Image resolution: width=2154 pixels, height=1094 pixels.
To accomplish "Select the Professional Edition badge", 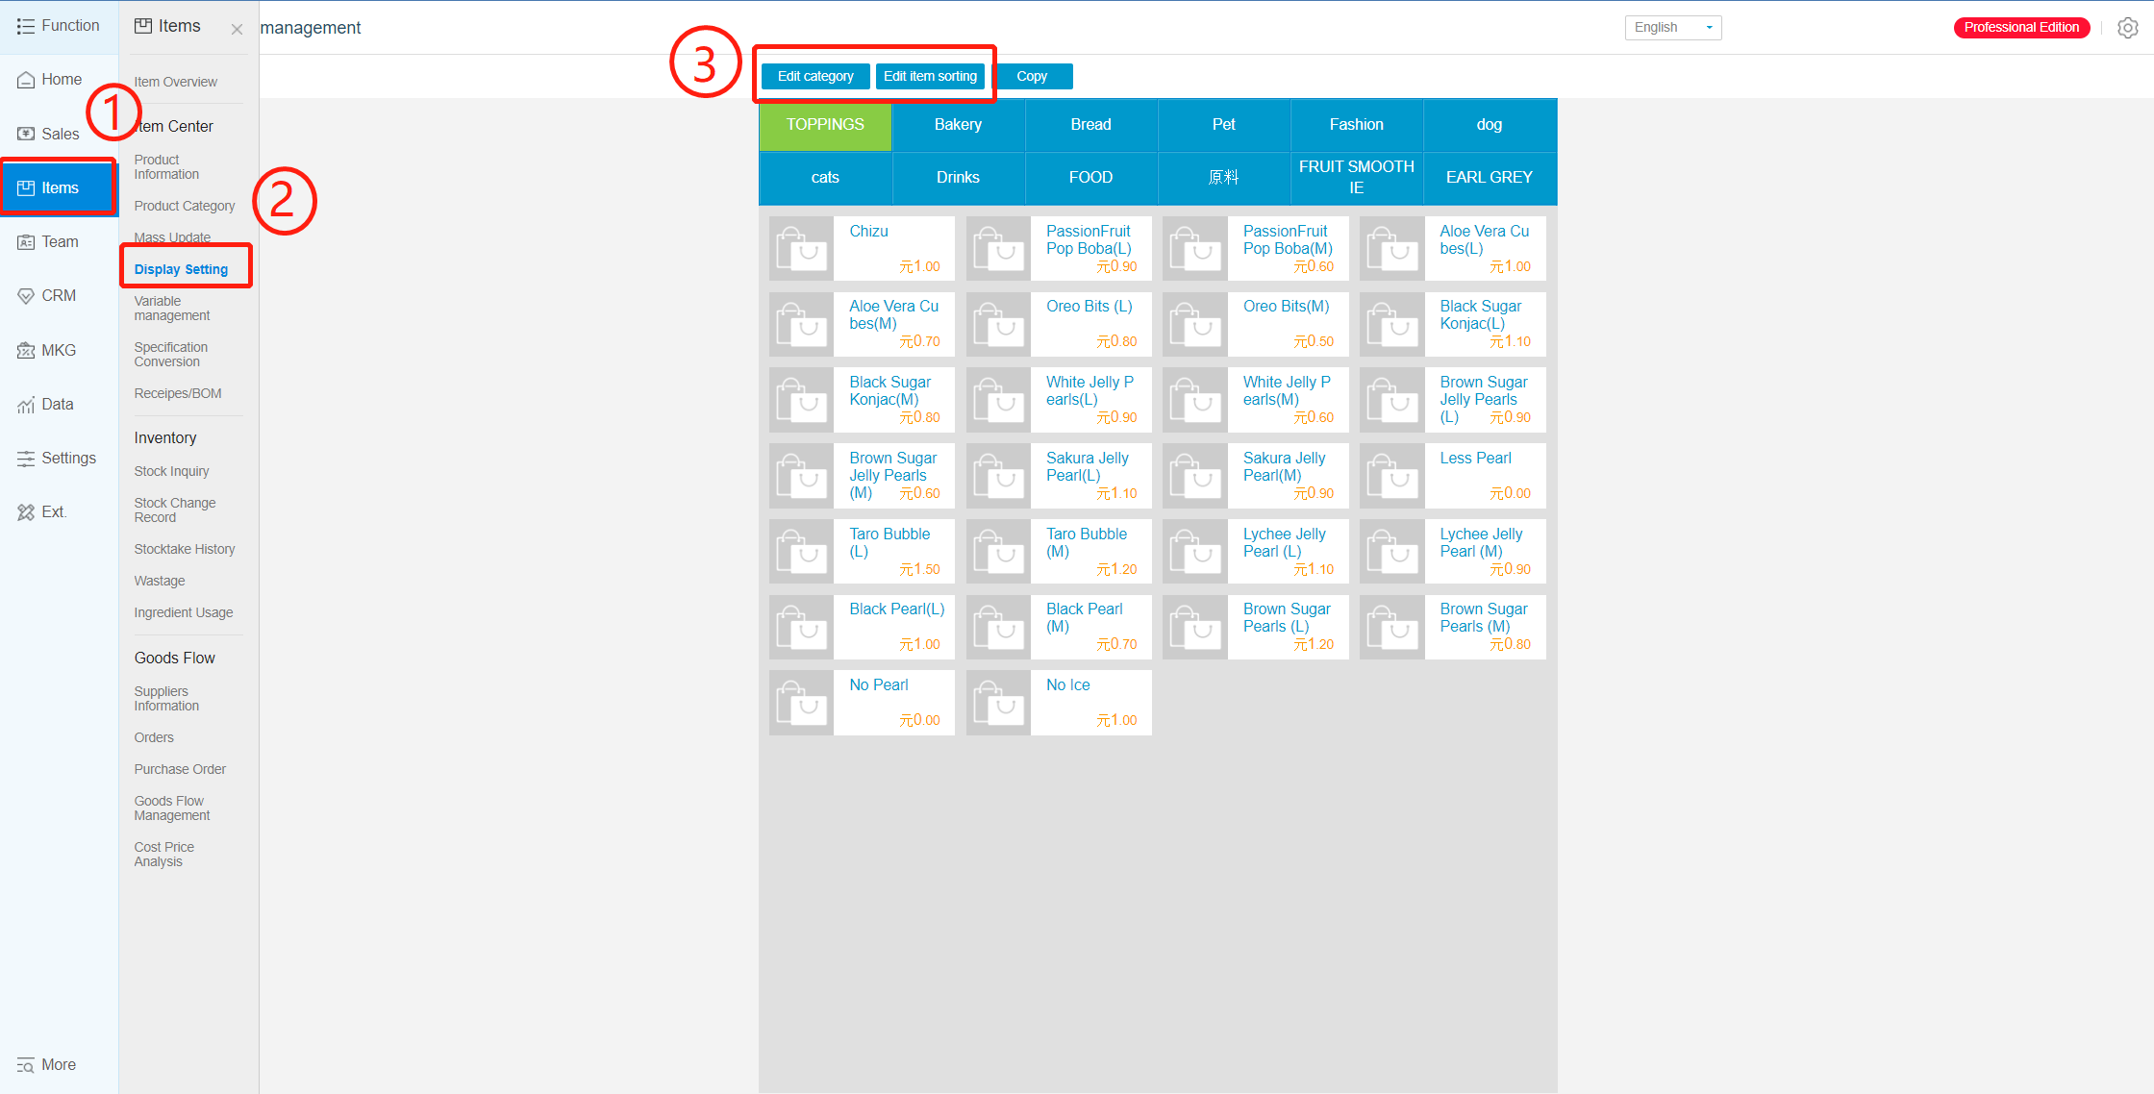I will pyautogui.click(x=2021, y=28).
